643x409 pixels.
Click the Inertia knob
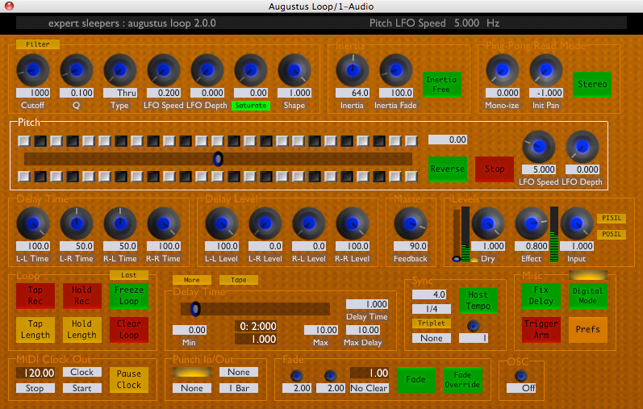353,70
